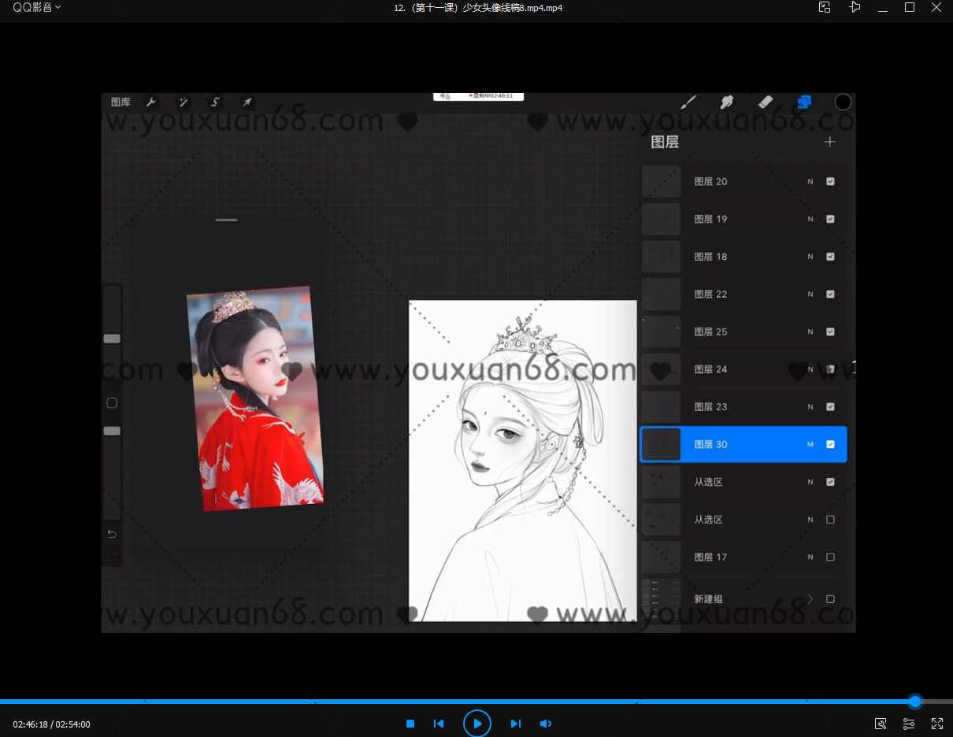Open the QQ影音 dropdown menu
Screen dimensions: 953x737
(x=35, y=7)
